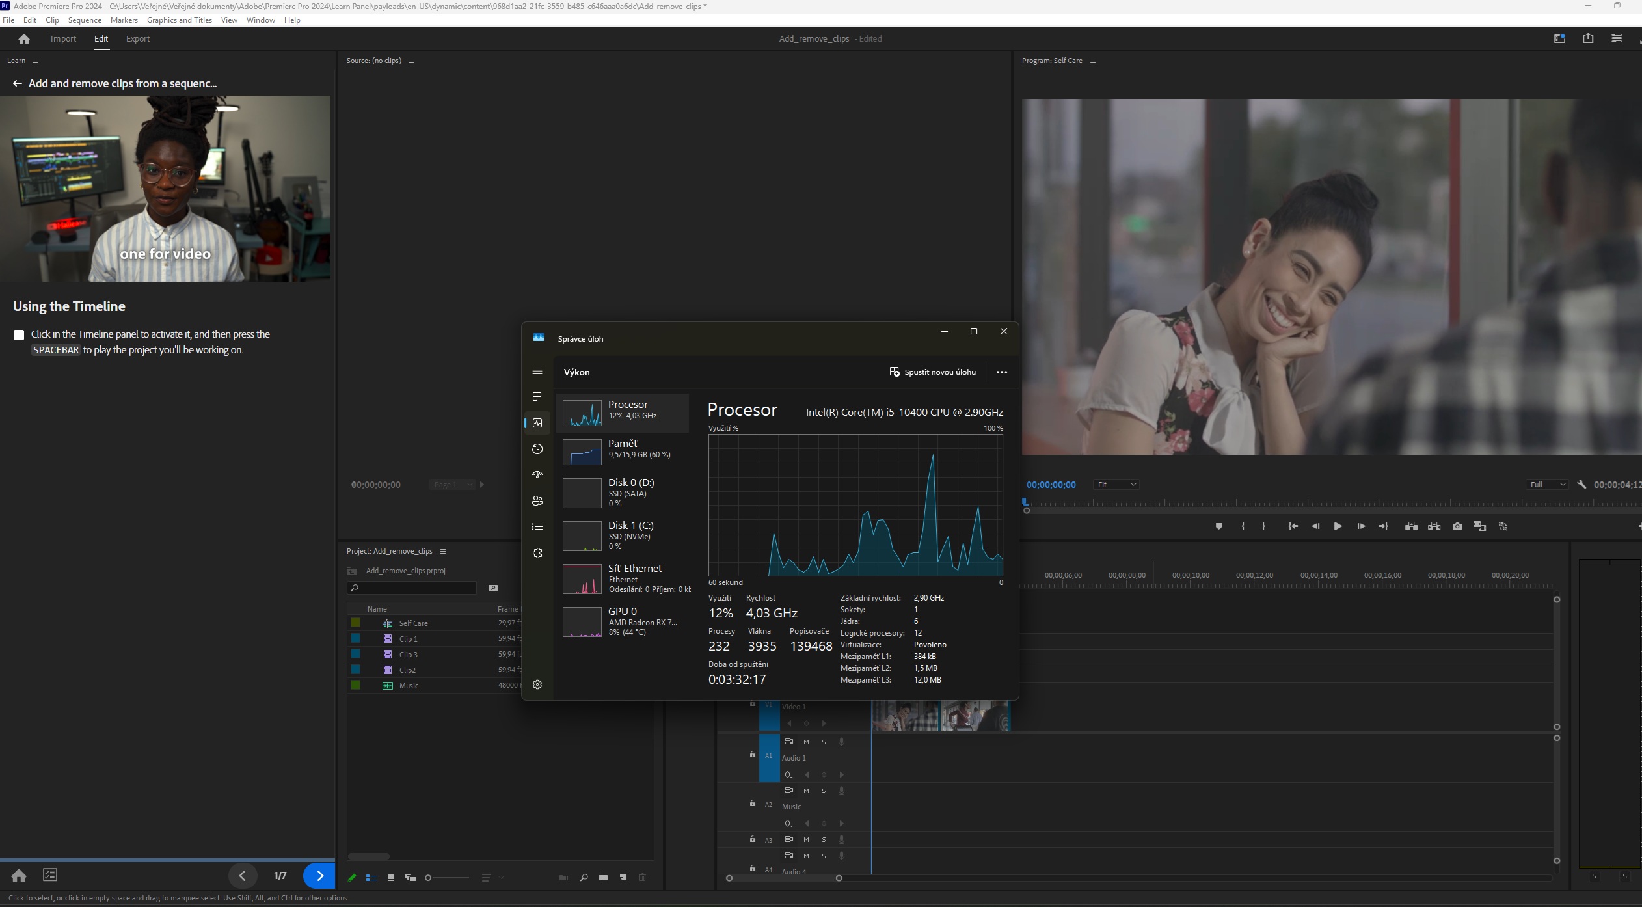Open the Sequence menu
The width and height of the screenshot is (1642, 907).
coord(85,20)
